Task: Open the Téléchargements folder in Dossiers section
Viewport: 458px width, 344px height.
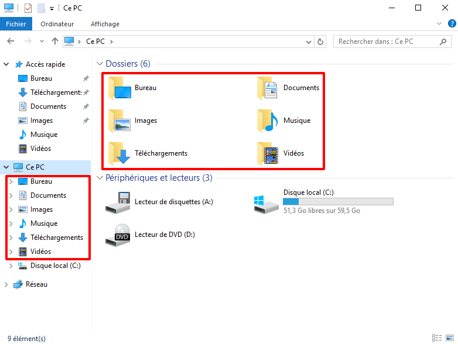Action: (148, 153)
